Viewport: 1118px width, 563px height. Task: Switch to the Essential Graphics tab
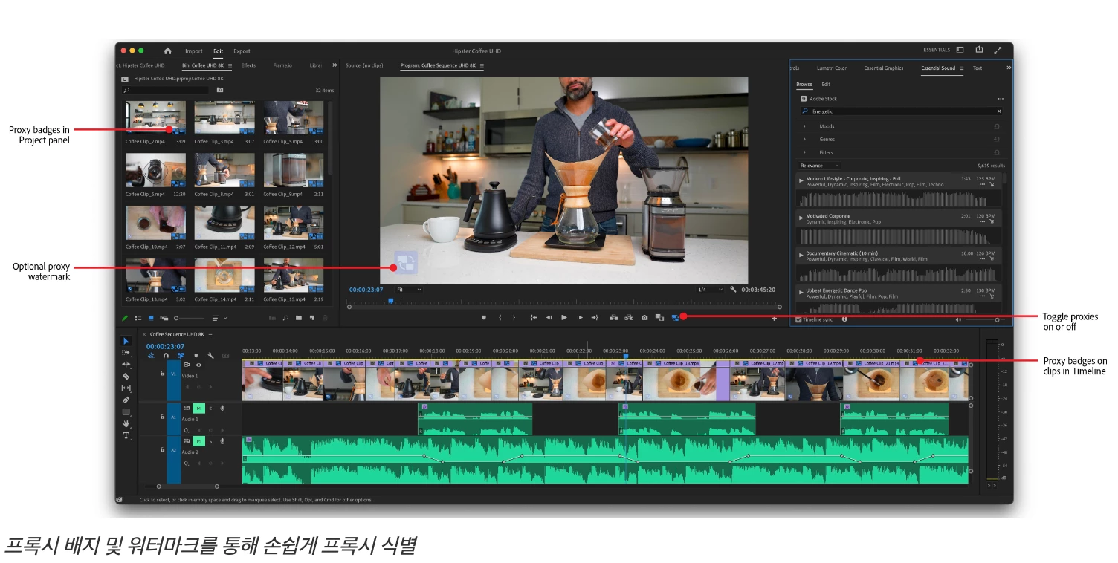click(x=884, y=68)
